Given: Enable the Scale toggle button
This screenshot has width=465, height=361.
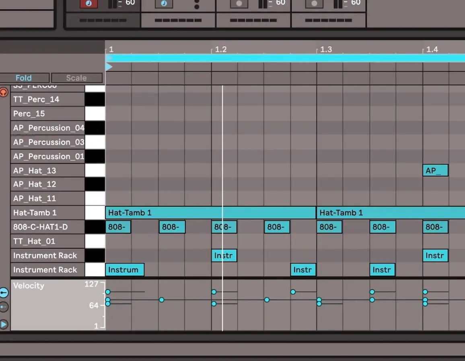Looking at the screenshot, I should [x=76, y=78].
